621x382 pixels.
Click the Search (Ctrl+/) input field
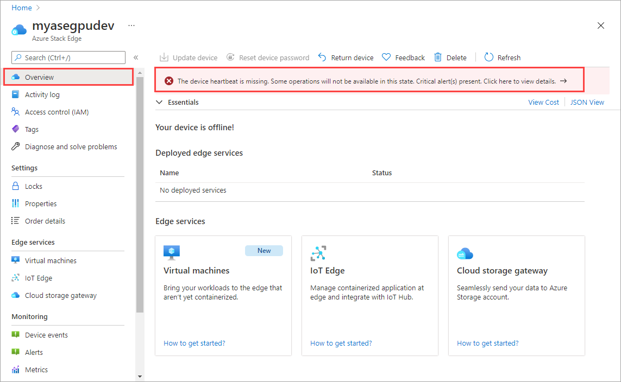68,58
